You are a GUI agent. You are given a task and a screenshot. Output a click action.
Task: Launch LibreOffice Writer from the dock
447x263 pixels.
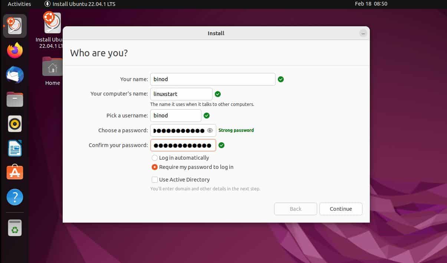(x=15, y=148)
